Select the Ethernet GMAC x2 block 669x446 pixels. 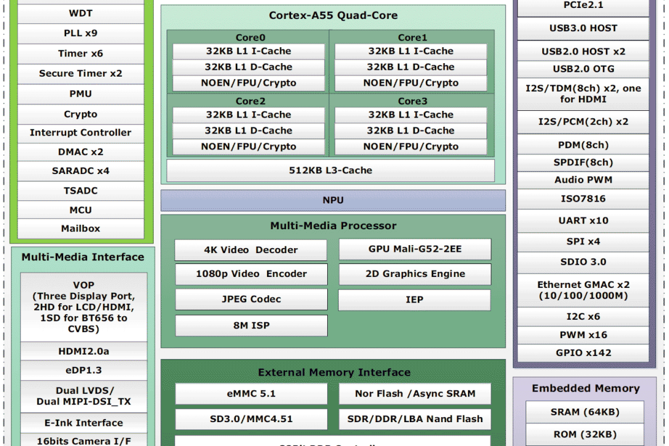tap(583, 290)
